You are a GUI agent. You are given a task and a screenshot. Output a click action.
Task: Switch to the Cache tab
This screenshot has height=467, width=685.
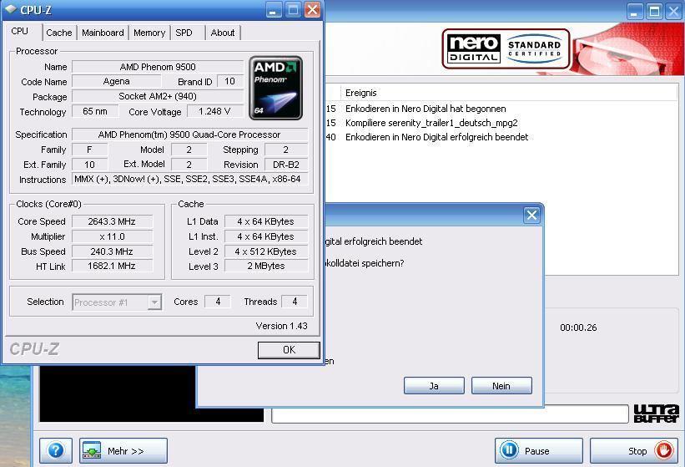pos(59,33)
